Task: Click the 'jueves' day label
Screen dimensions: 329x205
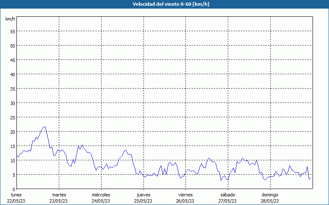Action: pos(144,195)
